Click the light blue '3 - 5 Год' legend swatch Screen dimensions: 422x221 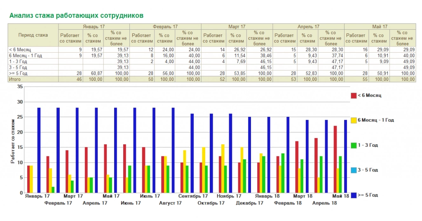(x=354, y=170)
